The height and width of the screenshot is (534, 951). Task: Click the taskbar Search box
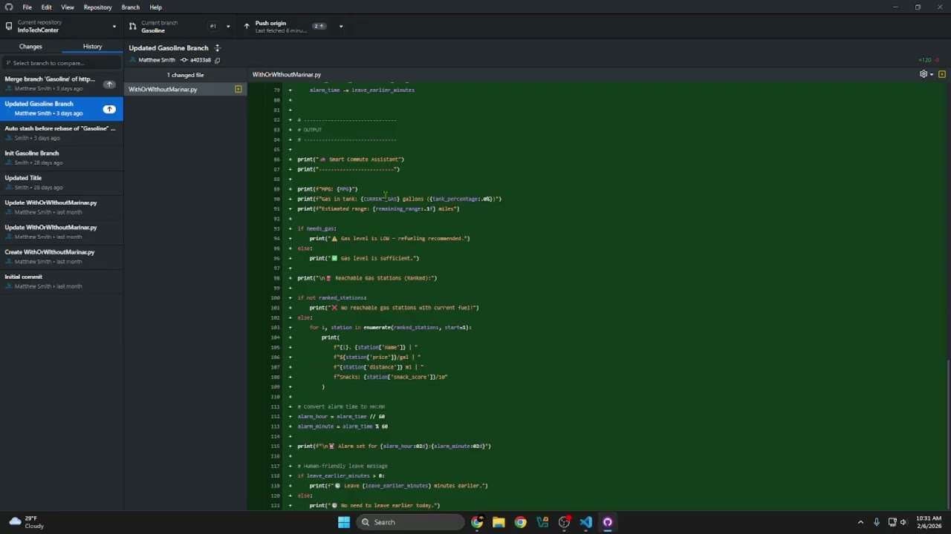click(409, 522)
